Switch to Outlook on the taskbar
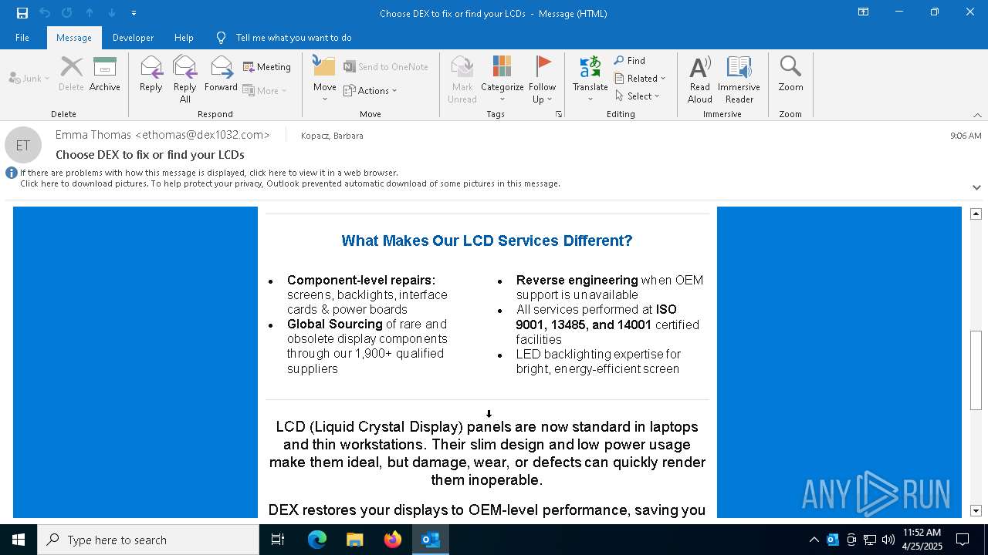This screenshot has width=988, height=555. click(431, 540)
